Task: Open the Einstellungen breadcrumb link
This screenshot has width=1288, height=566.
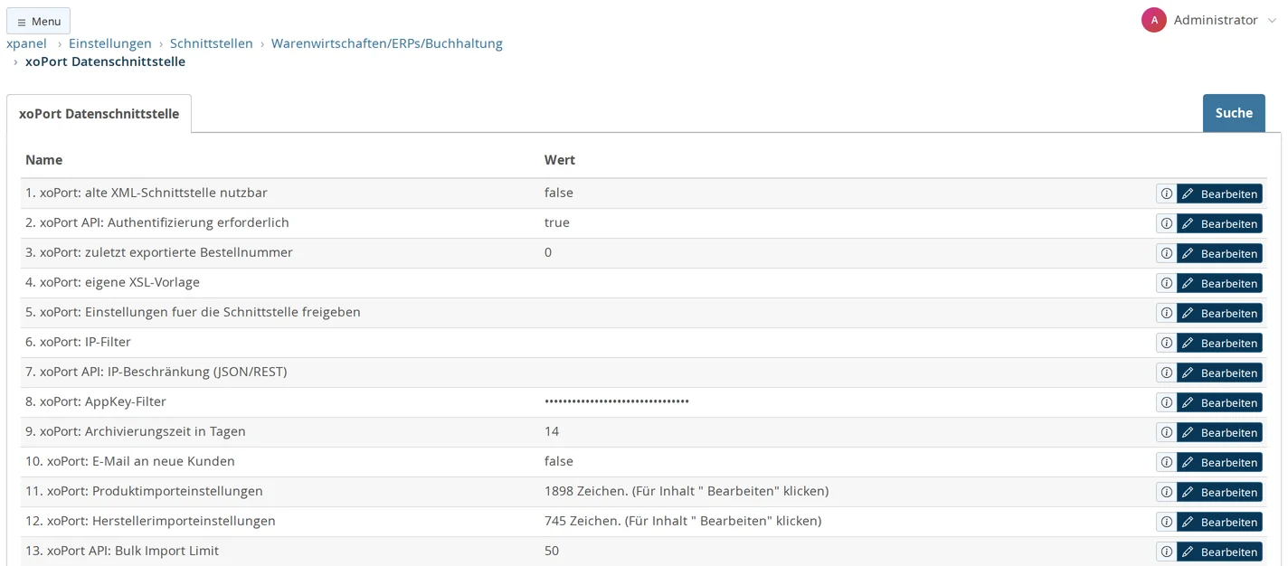Action: tap(110, 43)
